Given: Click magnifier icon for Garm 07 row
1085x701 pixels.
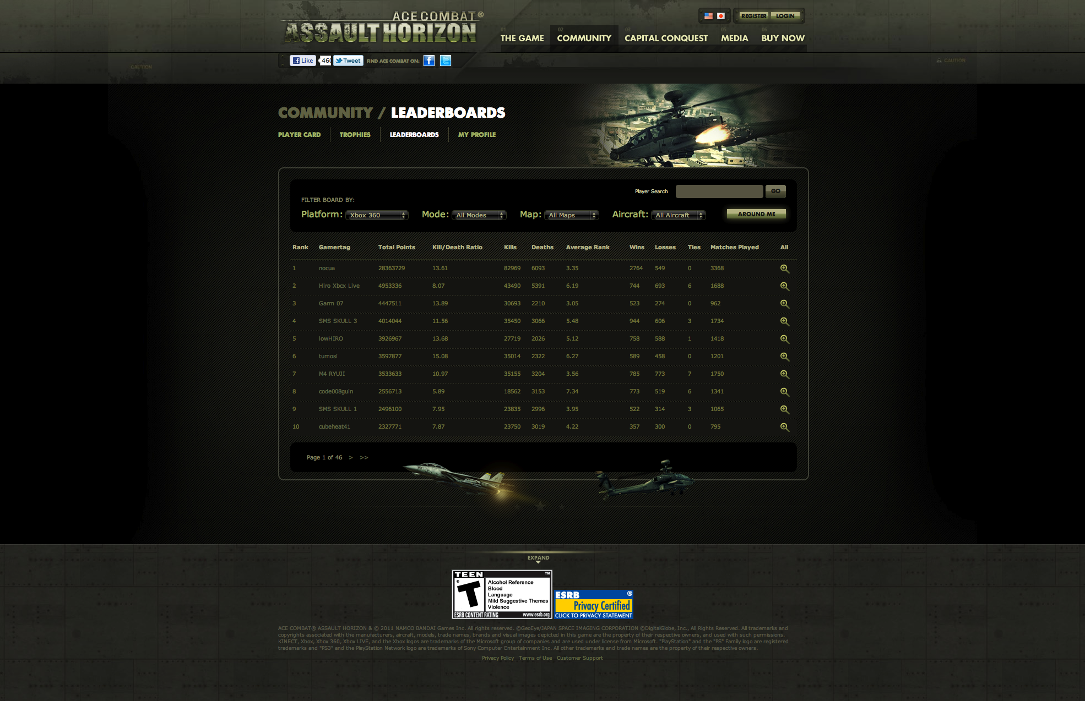Looking at the screenshot, I should tap(784, 304).
